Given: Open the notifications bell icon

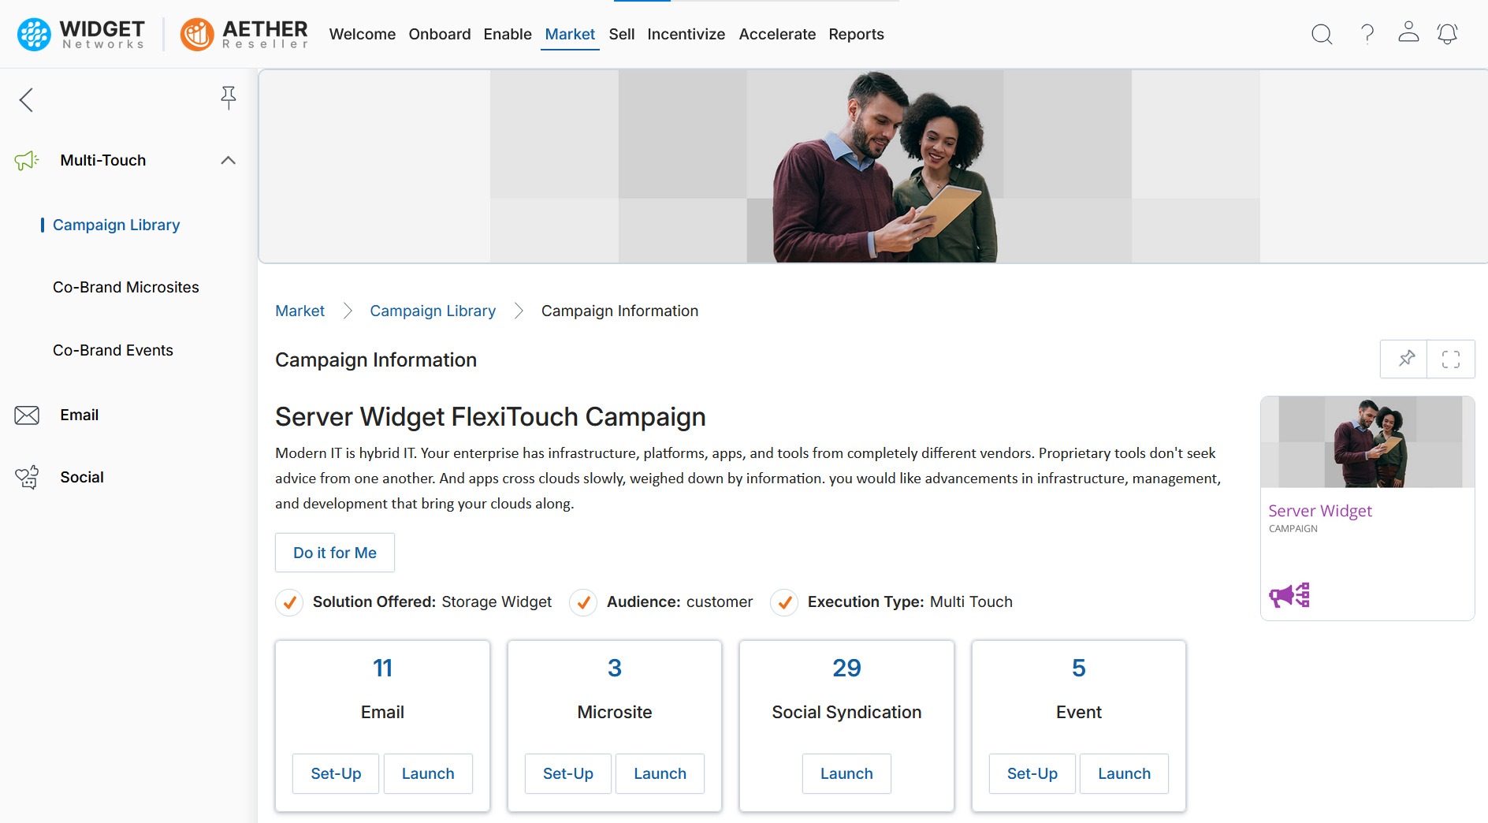Looking at the screenshot, I should 1447,34.
